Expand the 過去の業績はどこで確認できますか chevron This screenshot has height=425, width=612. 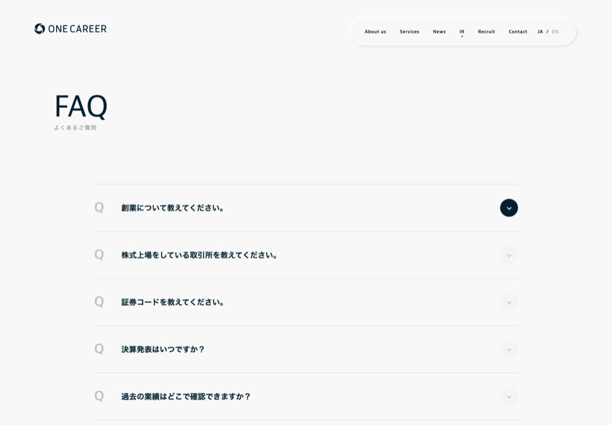point(509,396)
